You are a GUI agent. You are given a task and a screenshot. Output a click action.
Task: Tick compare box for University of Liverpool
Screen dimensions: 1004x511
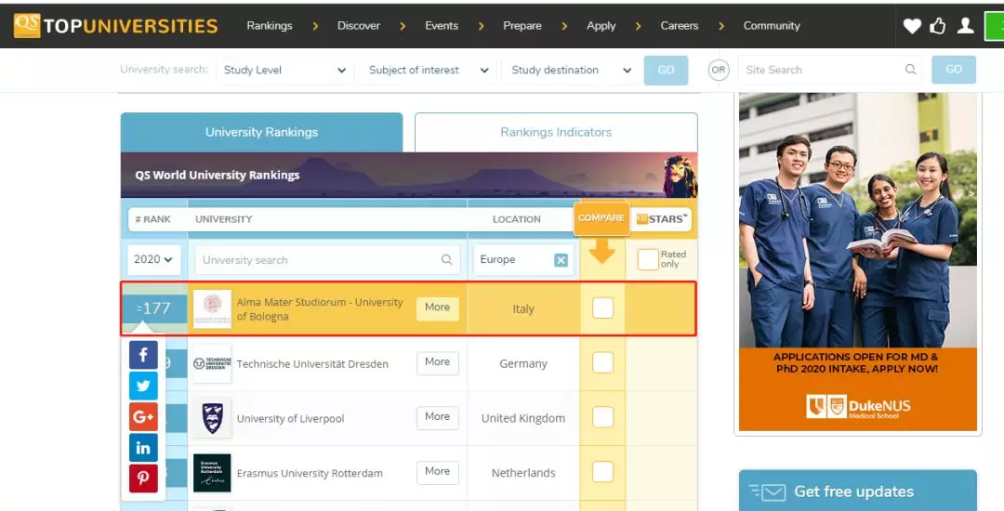(602, 417)
